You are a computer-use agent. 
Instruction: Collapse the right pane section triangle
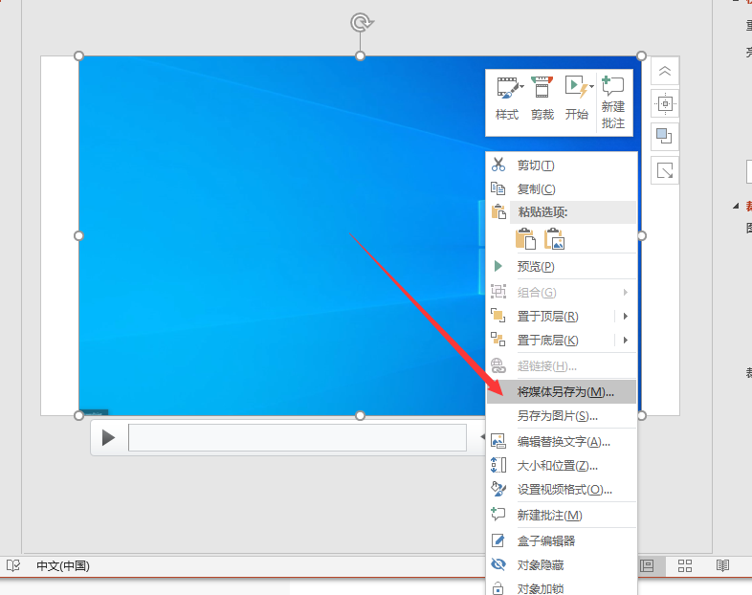736,207
